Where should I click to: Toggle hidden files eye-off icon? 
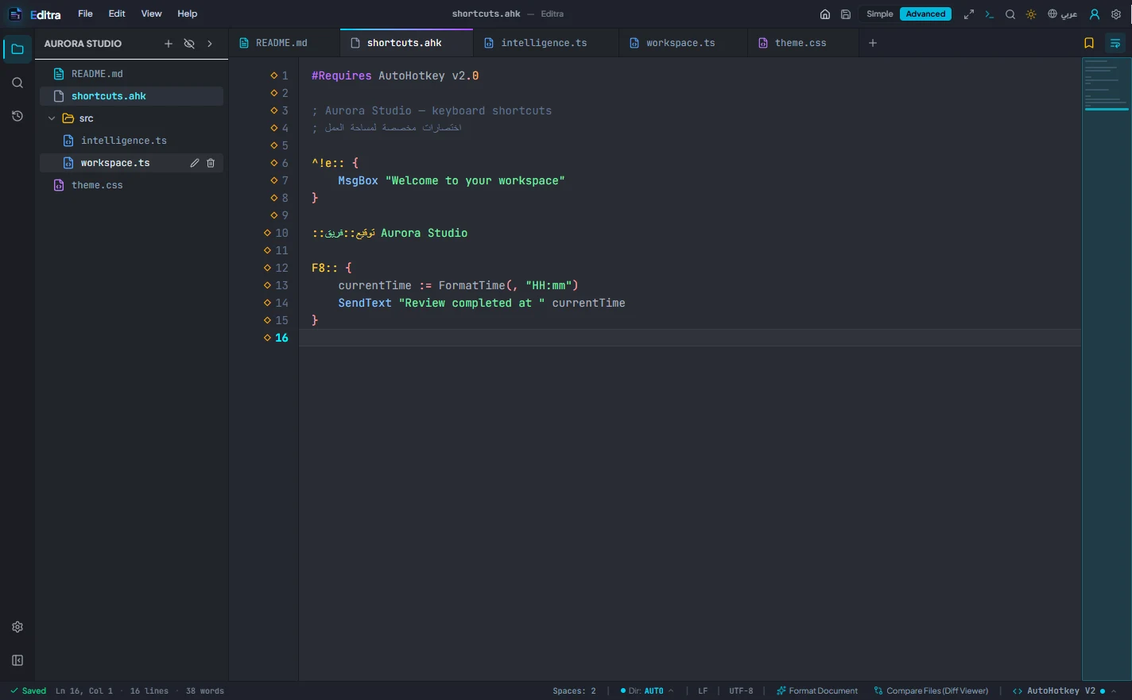point(189,44)
